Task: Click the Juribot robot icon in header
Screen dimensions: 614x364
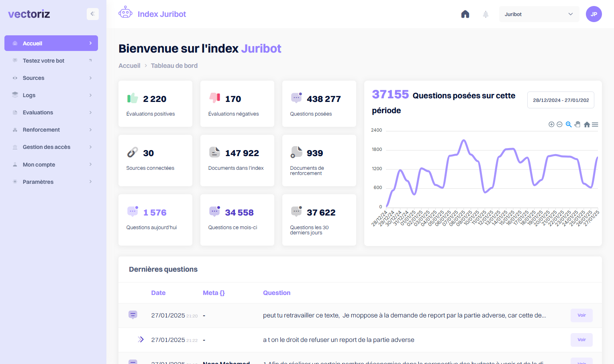Action: click(x=125, y=12)
